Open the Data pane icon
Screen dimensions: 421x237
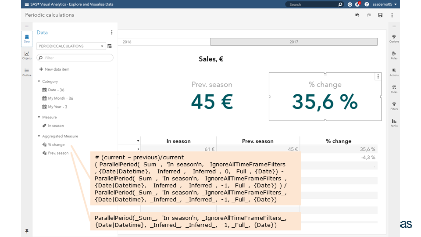(x=27, y=38)
